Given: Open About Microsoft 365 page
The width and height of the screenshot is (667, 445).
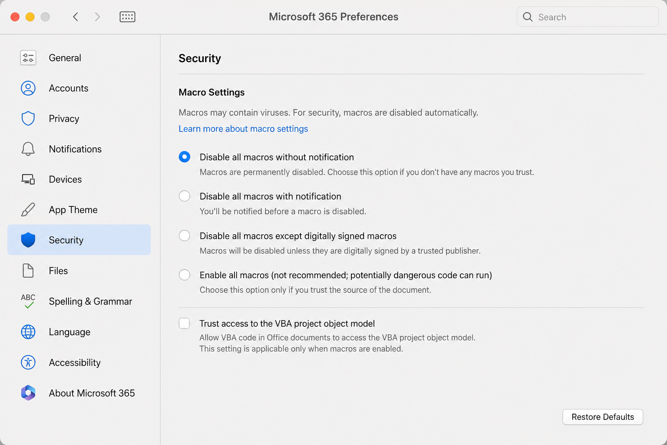Looking at the screenshot, I should 79,393.
